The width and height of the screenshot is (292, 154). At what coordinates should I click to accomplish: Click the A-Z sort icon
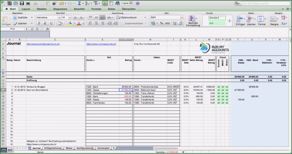pos(87,3)
